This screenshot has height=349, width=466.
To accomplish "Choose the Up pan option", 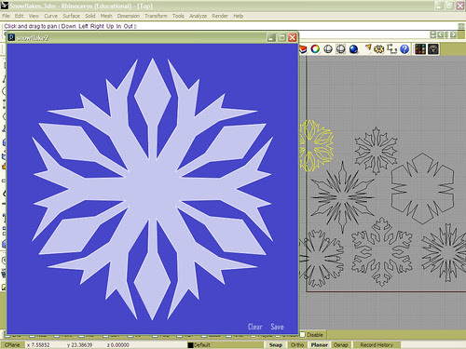I will [110, 26].
